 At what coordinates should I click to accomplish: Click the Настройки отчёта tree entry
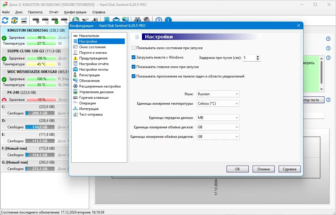point(94,64)
